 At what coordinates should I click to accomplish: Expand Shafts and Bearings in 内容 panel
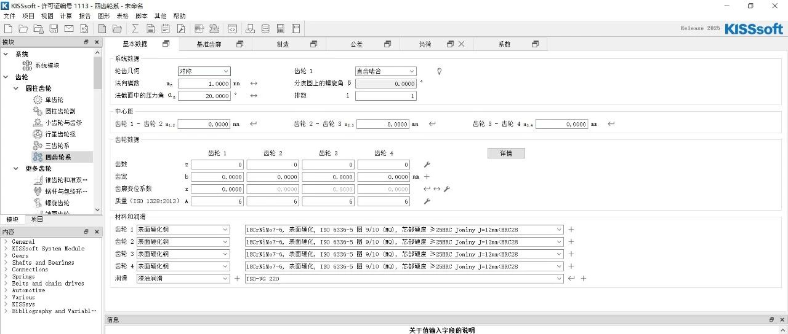[x=6, y=262]
